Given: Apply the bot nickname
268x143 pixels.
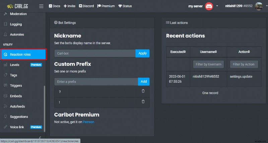Looking at the screenshot, I should coord(142,53).
